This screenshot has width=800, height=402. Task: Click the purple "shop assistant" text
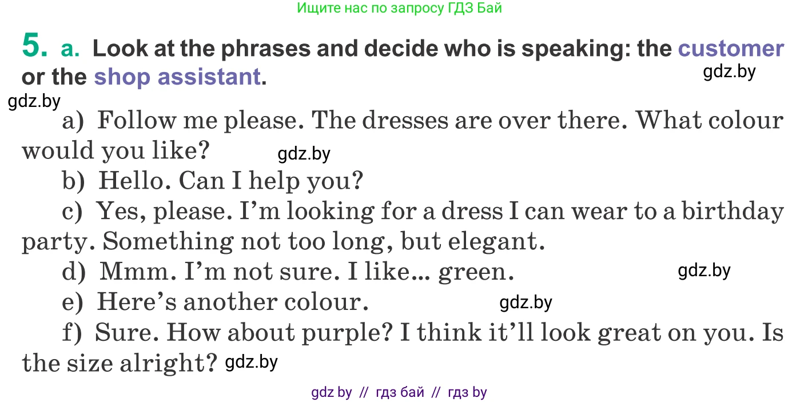click(x=177, y=77)
